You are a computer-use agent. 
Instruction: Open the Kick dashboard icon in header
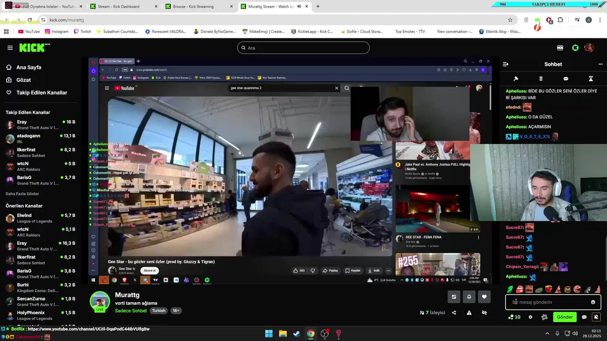561,48
